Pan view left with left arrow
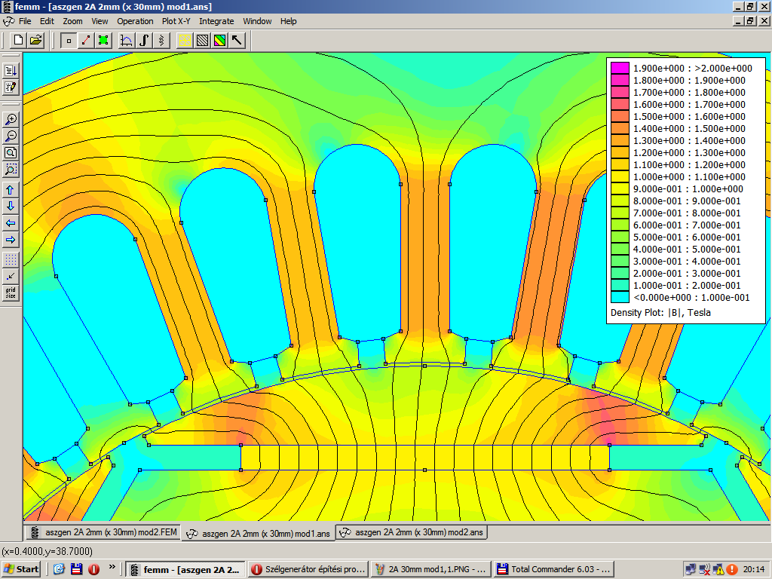Viewport: 772px width, 579px height. 11,223
